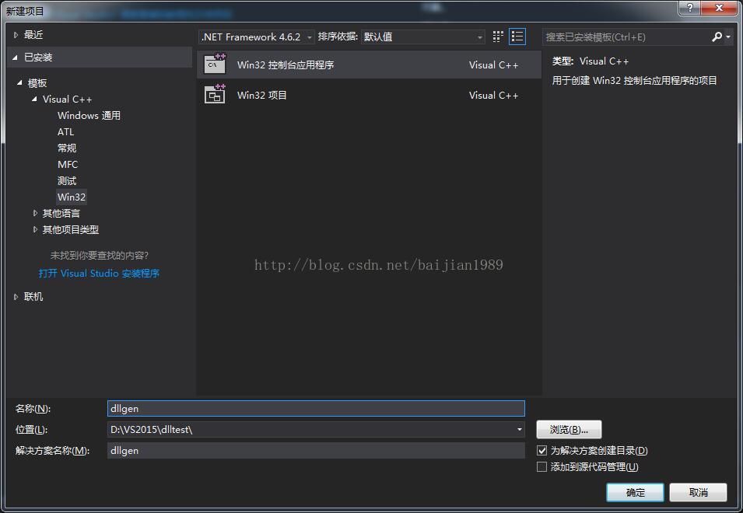Click the 已安装 label
The height and width of the screenshot is (513, 743).
38,58
